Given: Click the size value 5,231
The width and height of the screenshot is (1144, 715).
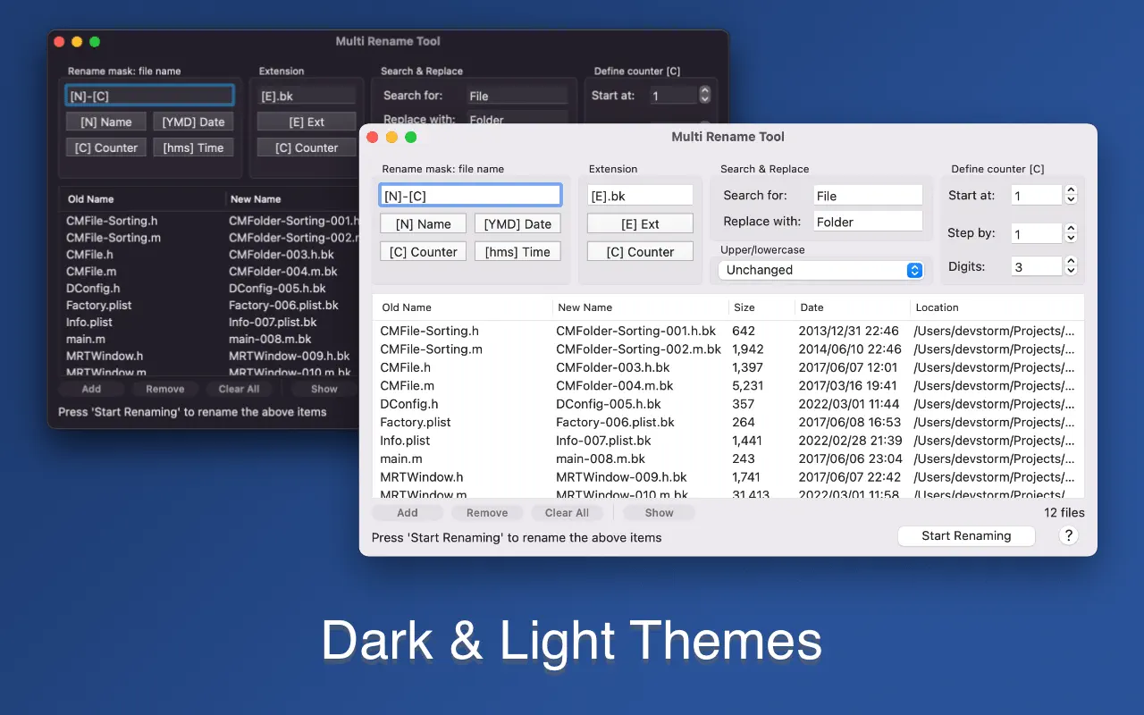Looking at the screenshot, I should tap(748, 386).
